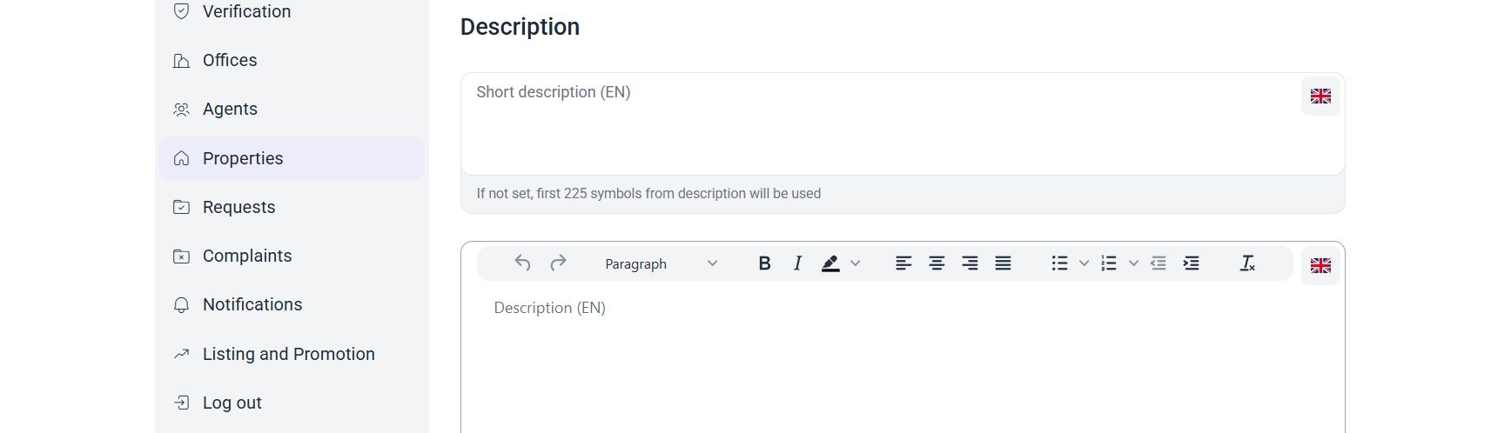Toggle italic formatting
The height and width of the screenshot is (433, 1511).
[x=797, y=263]
